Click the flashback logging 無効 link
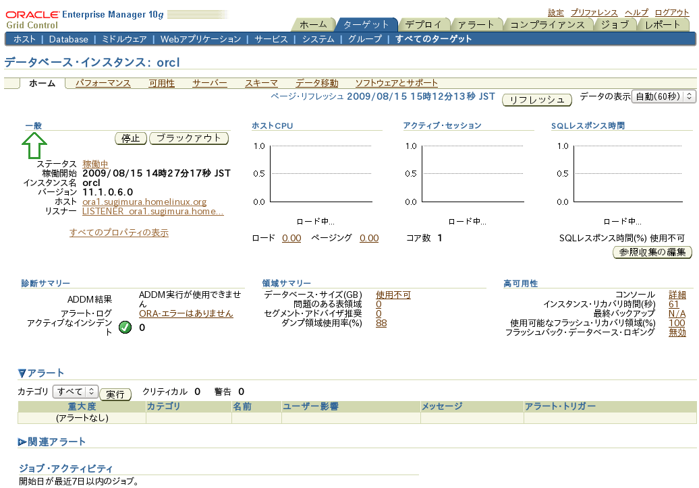 (677, 332)
